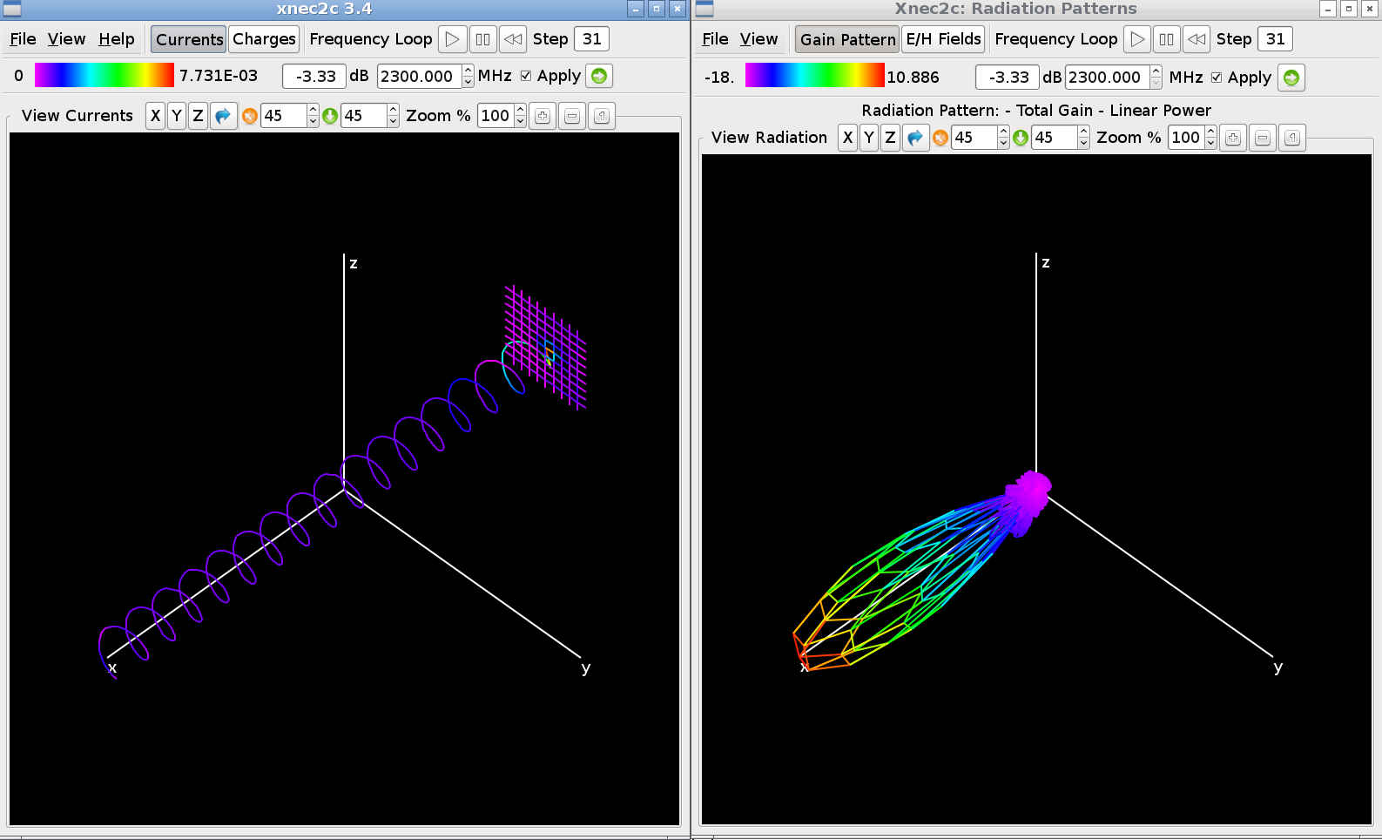Open Help menu in xnec2c main window
1382x840 pixels.
116,39
